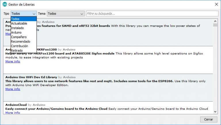Choose the 'Compañero' type option
This screenshot has height=125, width=221.
(x=19, y=37)
